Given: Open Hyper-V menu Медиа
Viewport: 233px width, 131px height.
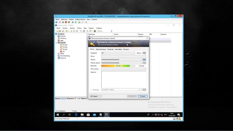Looking at the screenshot, I should point(71,19).
